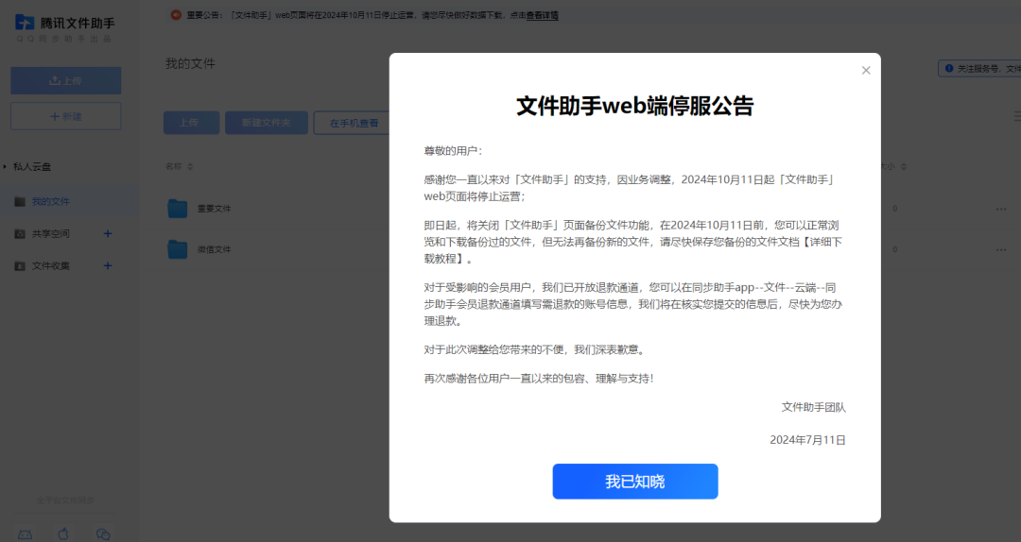Click the 全平台文件同步 label in the sidebar
Screen dimensions: 1021x542
point(65,500)
